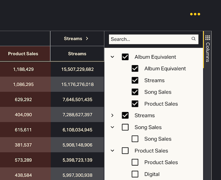Viewport: 221px width, 180px height.
Task: Check the Song Sales group checkbox
Action: coord(125,127)
